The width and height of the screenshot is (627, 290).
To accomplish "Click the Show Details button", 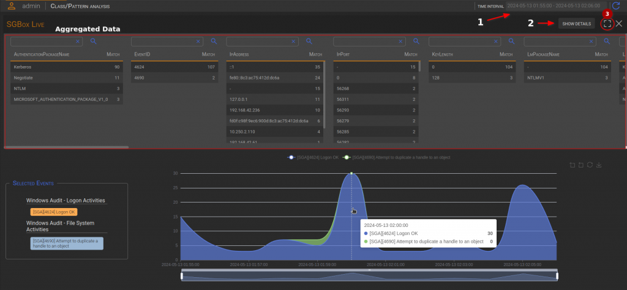I will tap(576, 24).
